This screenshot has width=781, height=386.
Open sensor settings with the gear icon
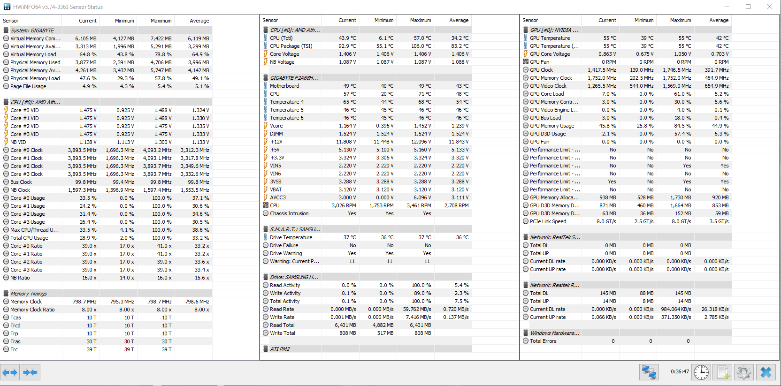(x=744, y=372)
